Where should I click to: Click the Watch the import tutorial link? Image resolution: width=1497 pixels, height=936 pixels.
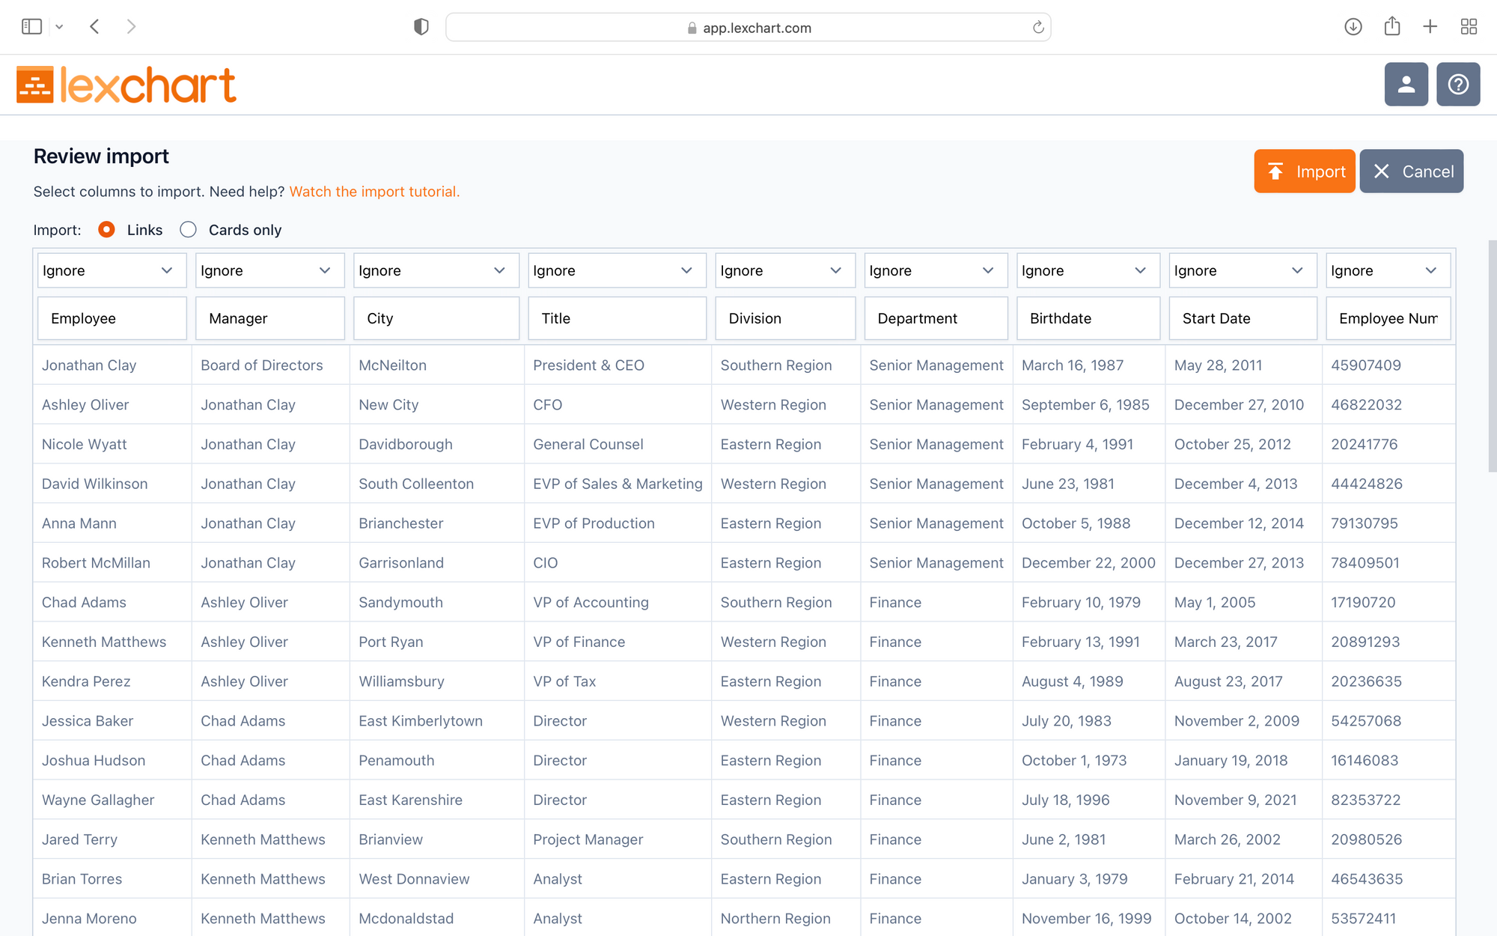click(373, 192)
